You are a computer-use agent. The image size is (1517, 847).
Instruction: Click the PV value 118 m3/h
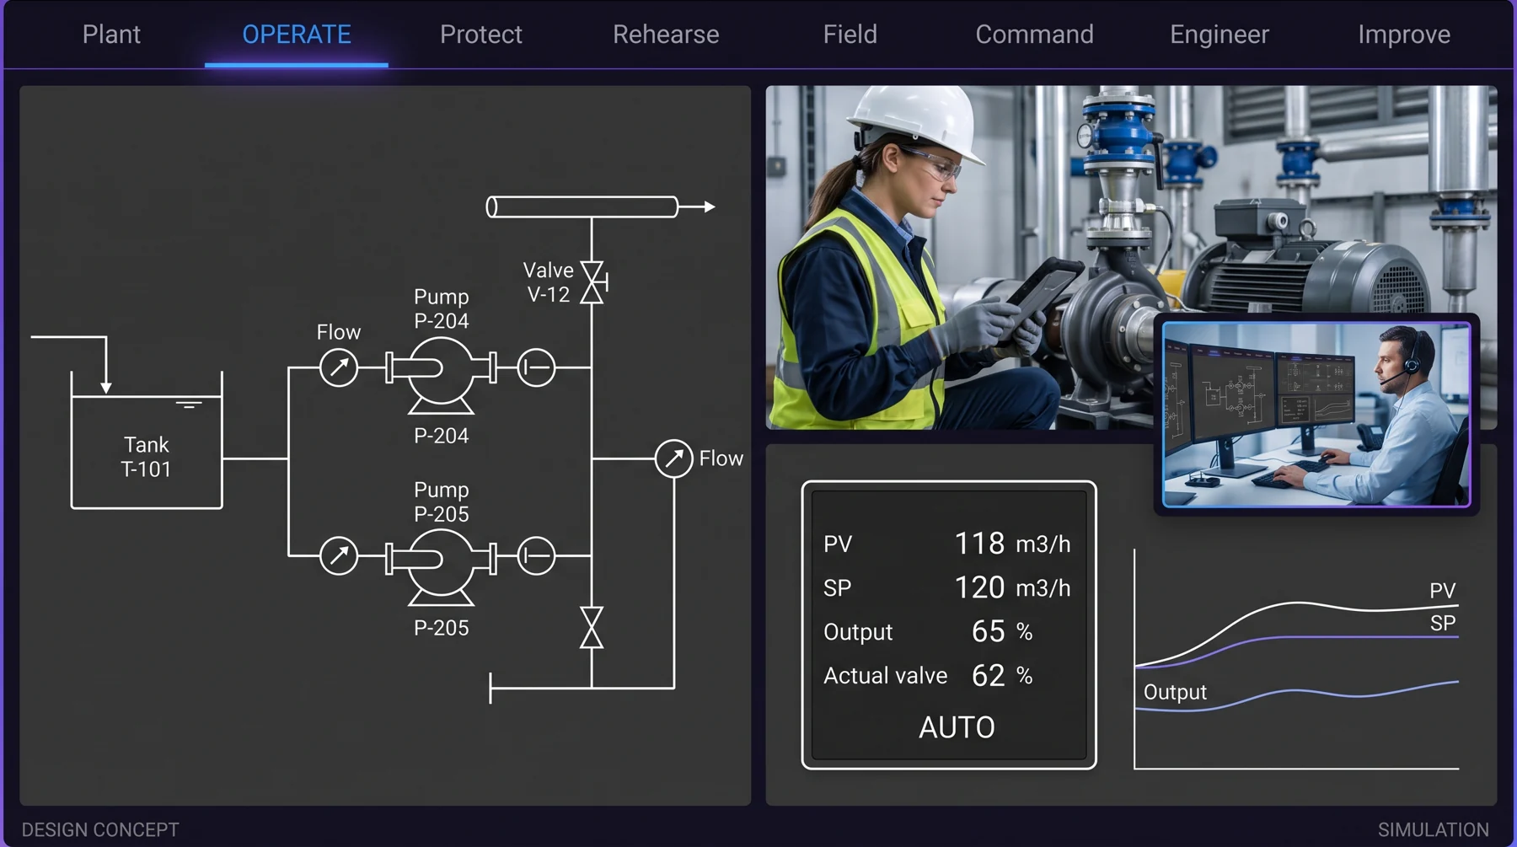point(1012,544)
